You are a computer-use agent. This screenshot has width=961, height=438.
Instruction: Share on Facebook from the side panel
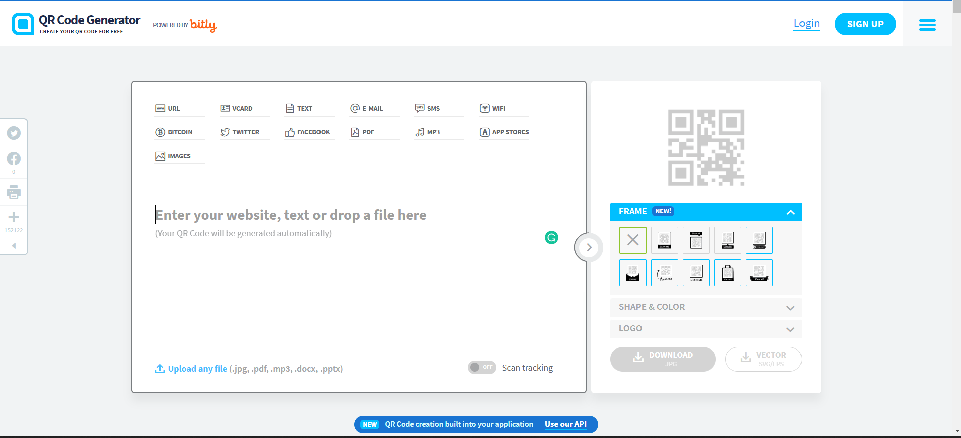point(14,159)
